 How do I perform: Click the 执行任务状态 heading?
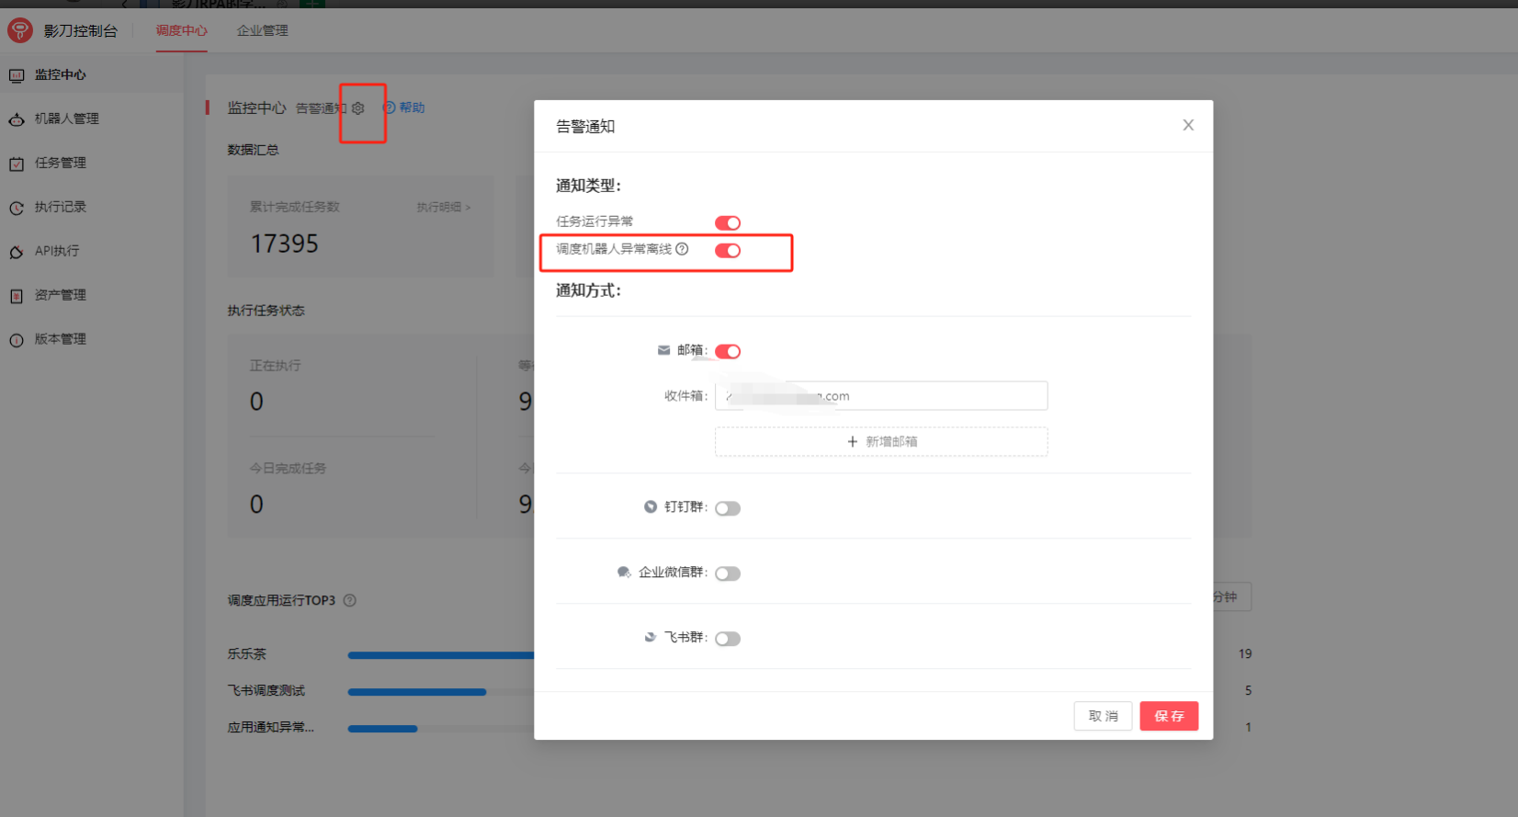[266, 311]
